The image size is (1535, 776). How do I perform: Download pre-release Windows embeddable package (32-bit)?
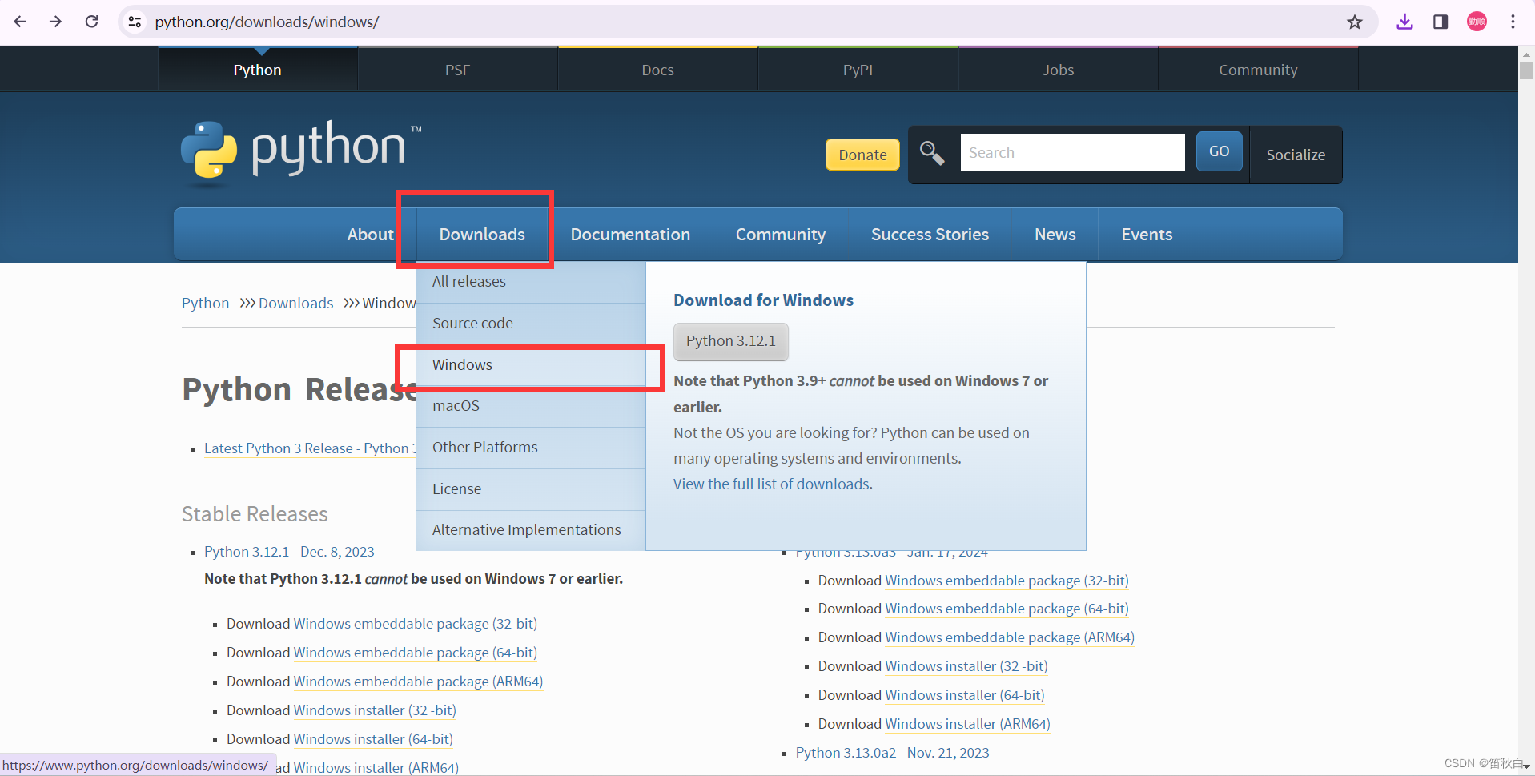[x=1007, y=581]
